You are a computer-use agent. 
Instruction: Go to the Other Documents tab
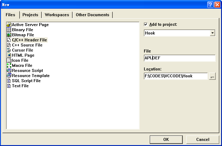[x=93, y=15]
